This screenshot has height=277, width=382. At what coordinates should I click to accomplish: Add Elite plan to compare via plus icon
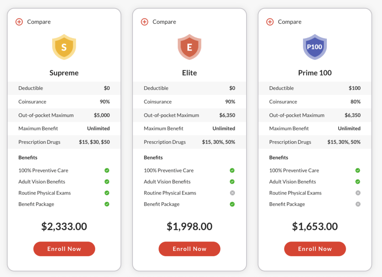tap(144, 22)
